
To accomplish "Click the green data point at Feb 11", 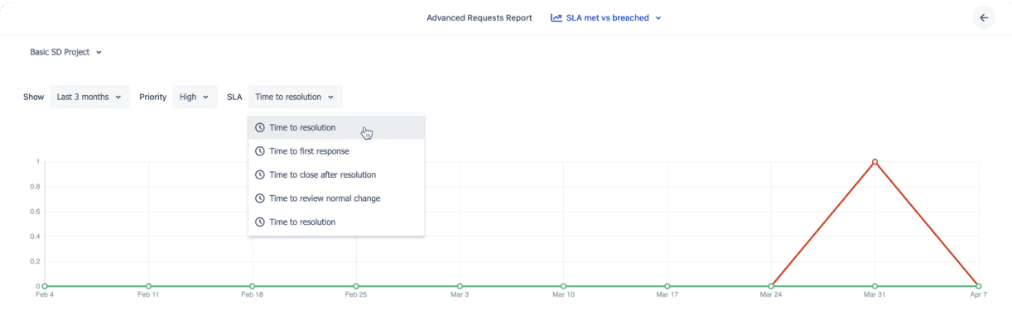I will tap(148, 286).
